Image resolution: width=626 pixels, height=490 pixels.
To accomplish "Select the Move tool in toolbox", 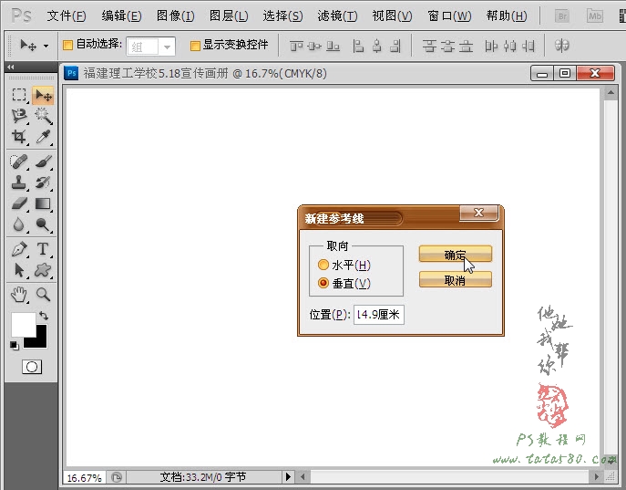I will click(43, 95).
